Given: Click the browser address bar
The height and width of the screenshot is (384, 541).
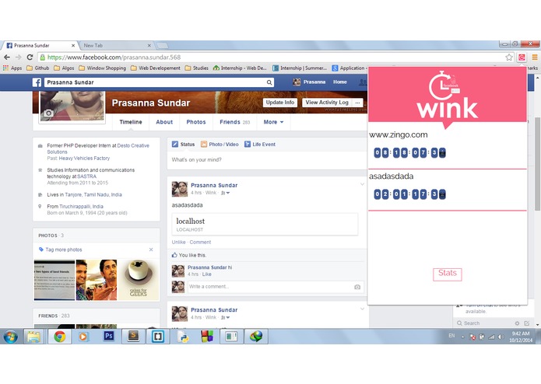Looking at the screenshot, I should coord(271,58).
